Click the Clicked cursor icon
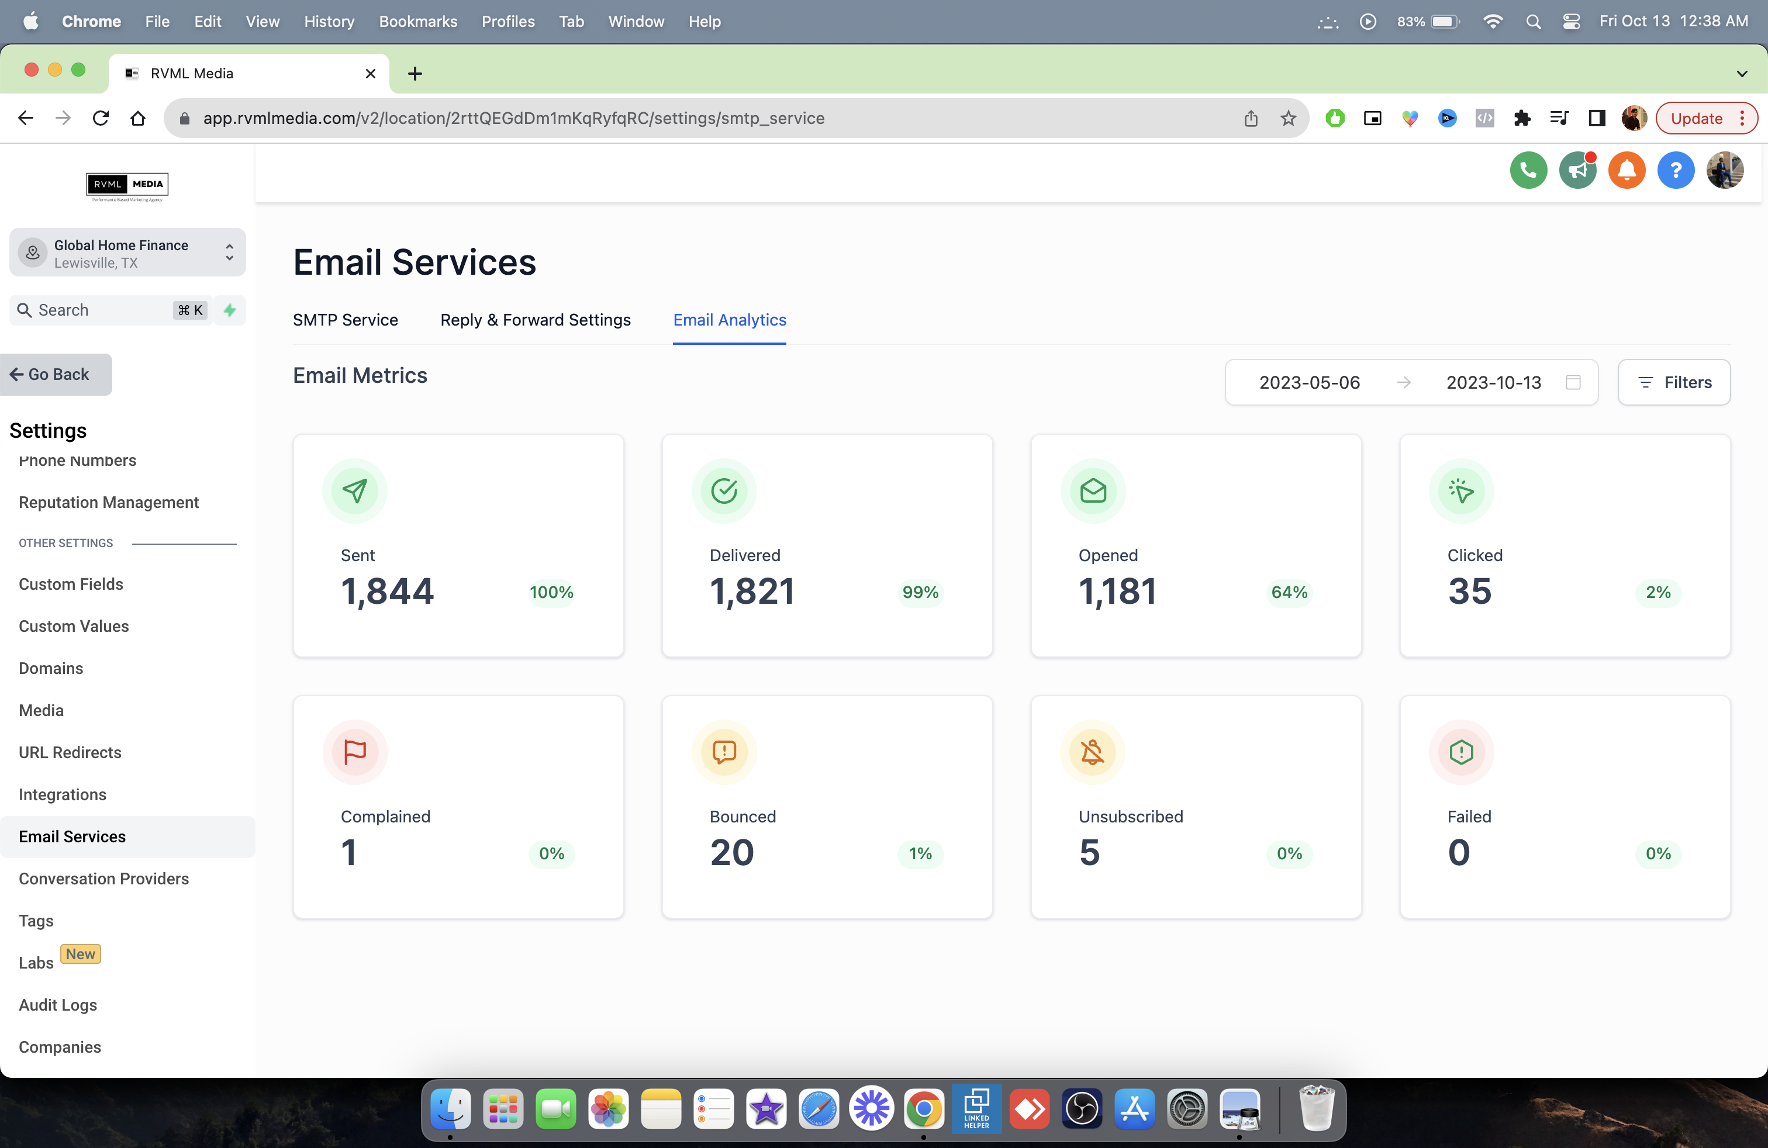The height and width of the screenshot is (1148, 1768). [x=1461, y=491]
